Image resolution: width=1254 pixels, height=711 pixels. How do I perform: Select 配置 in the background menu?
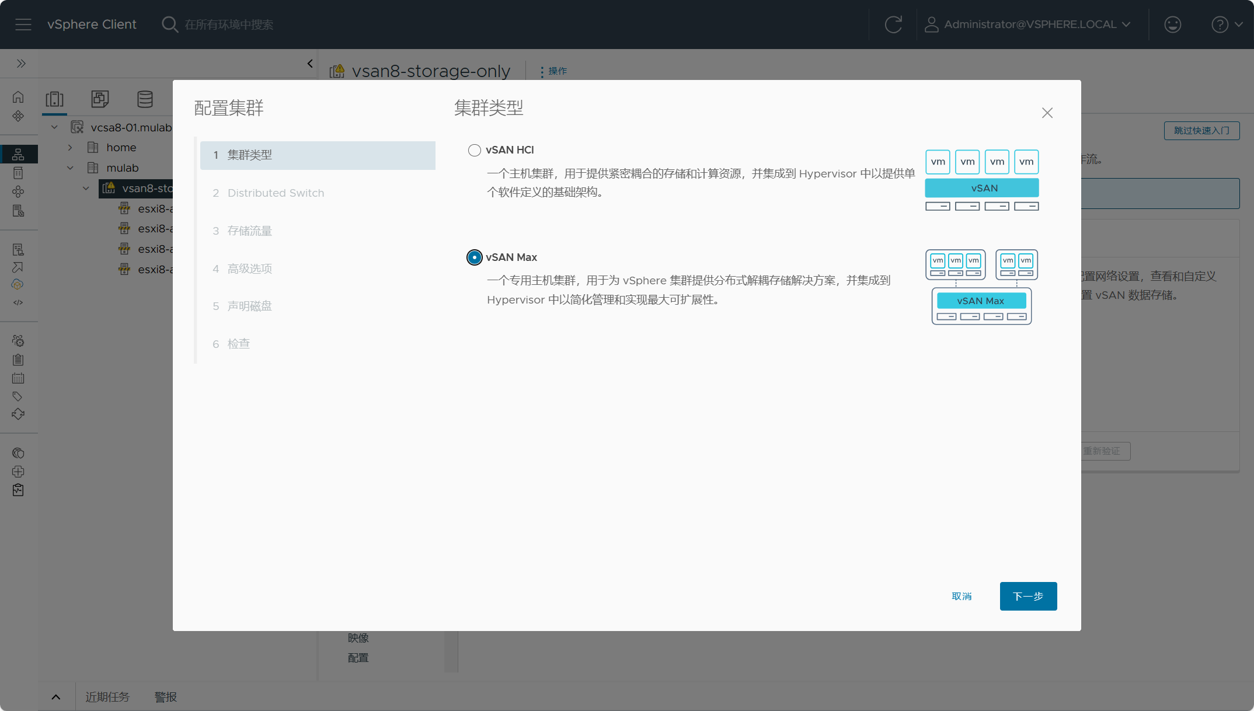(358, 658)
